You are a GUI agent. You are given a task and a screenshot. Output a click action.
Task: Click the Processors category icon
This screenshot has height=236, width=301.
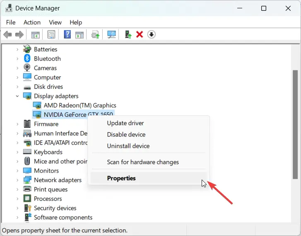tap(27, 199)
